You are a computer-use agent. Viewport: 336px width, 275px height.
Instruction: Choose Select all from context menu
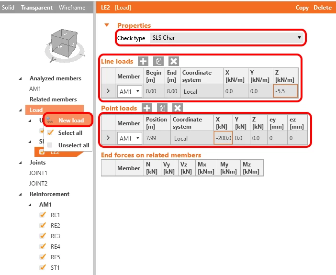pyautogui.click(x=68, y=133)
